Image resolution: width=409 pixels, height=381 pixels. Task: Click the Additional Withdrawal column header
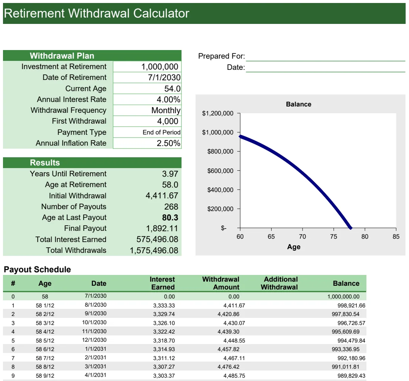point(279,283)
